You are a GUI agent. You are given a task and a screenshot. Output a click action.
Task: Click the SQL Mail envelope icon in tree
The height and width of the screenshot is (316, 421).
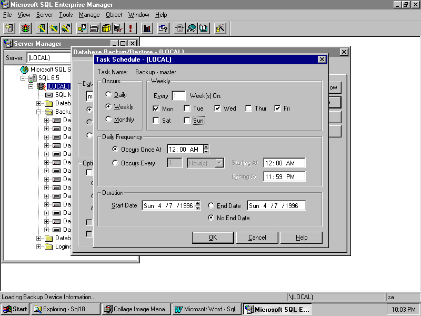[49, 95]
